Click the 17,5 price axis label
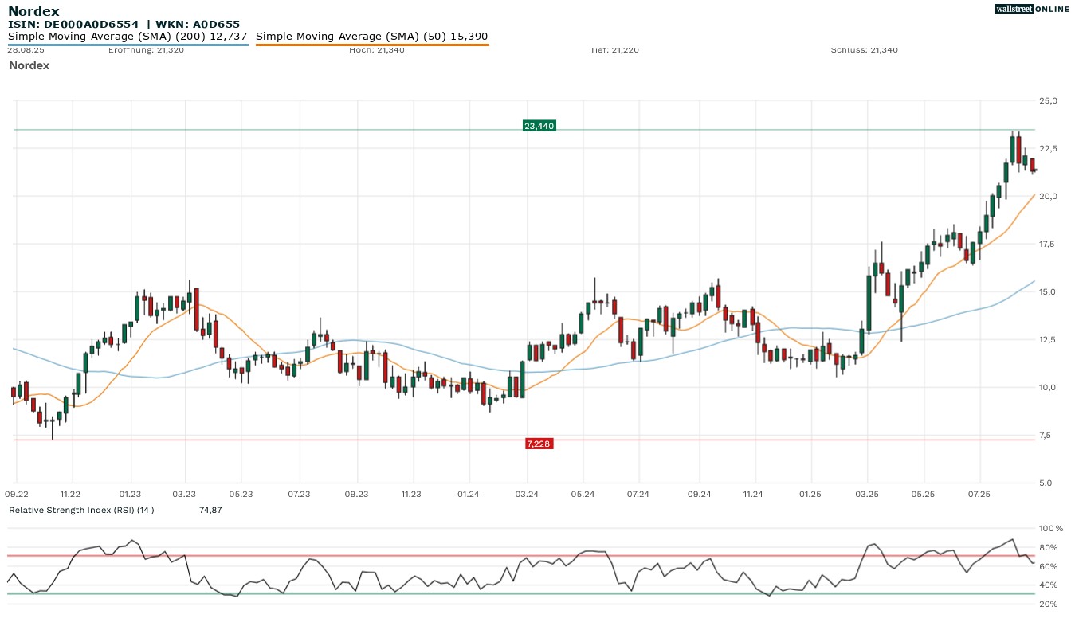Viewport: 1075px width, 626px height. pyautogui.click(x=1048, y=245)
